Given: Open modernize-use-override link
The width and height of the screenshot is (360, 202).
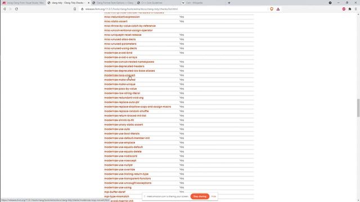Looking at the screenshot, I should click(119, 169).
